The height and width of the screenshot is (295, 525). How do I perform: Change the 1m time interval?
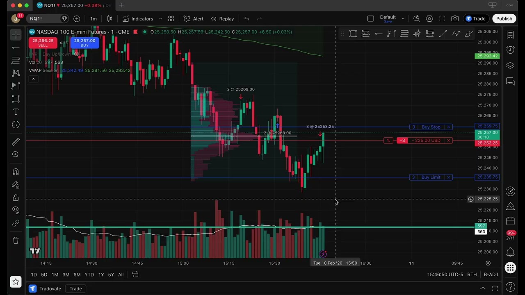(94, 18)
